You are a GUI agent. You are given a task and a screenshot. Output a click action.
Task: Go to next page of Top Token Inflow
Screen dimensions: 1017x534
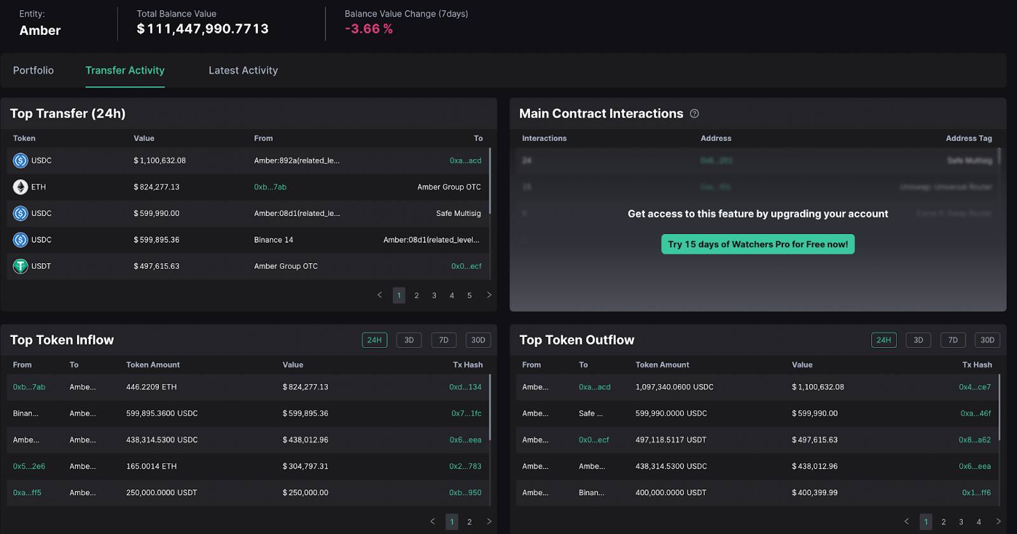(489, 521)
